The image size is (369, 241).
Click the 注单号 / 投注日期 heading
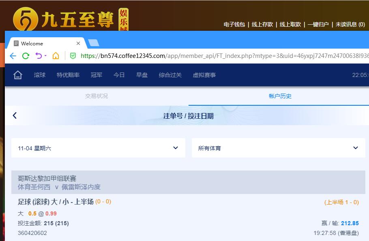point(188,116)
